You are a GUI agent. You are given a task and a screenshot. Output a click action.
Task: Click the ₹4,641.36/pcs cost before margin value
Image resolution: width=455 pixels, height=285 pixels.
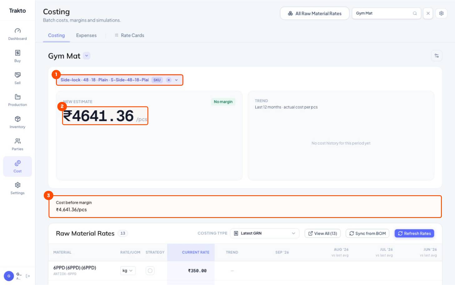tap(71, 210)
